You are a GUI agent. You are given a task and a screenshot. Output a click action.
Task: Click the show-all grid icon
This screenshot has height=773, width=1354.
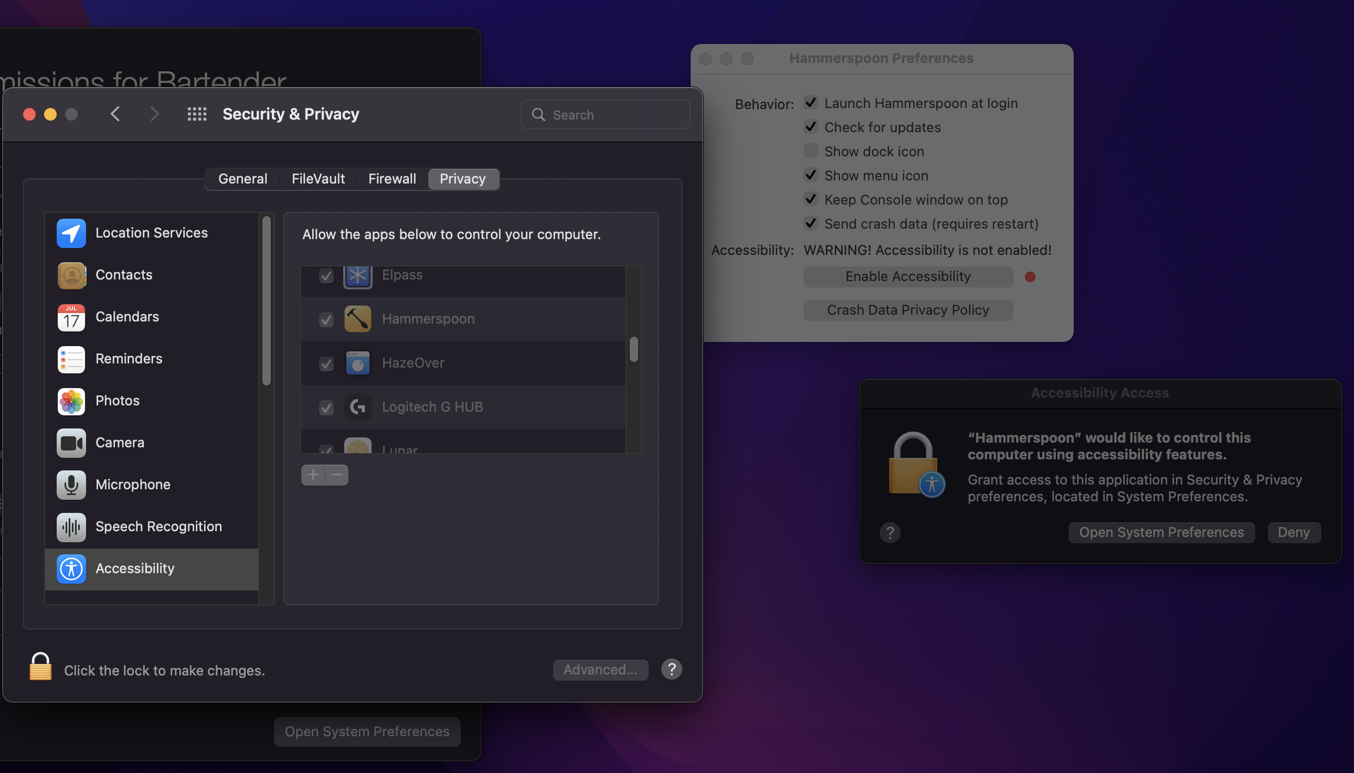coord(197,114)
